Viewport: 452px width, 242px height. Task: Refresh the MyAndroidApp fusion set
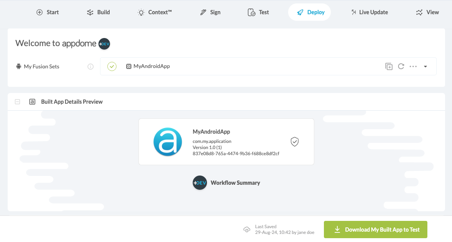[x=401, y=66]
